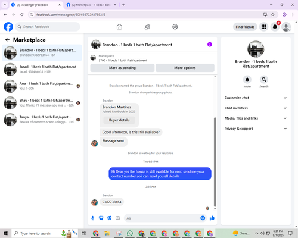Open the Tanya conversation in the list
Viewport: 298px width, 238px height.
42,120
